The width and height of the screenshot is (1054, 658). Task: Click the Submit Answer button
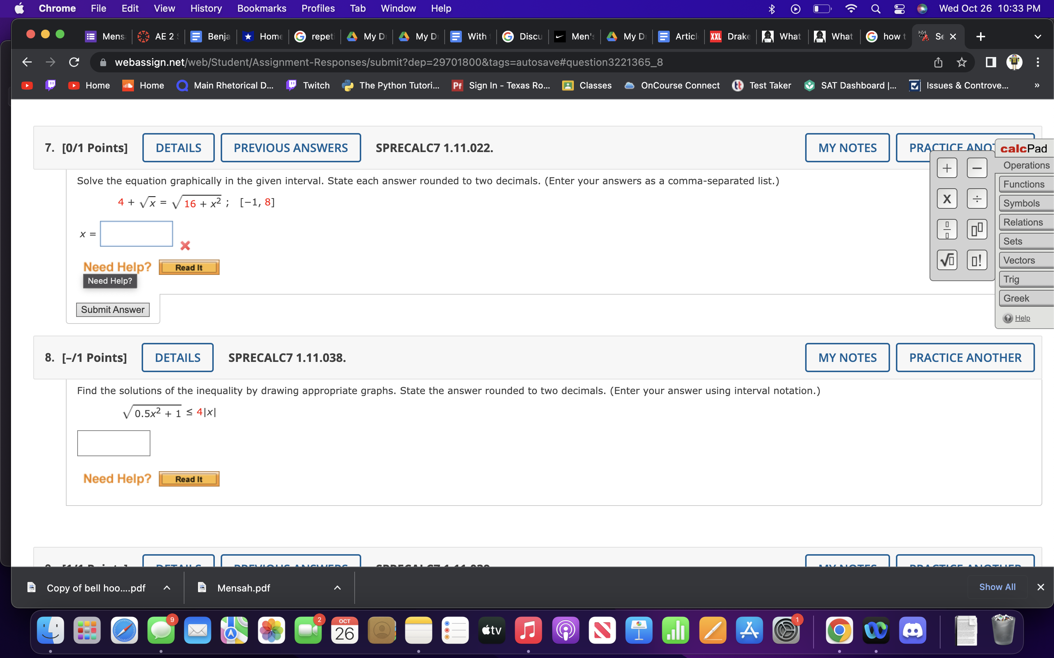112,309
